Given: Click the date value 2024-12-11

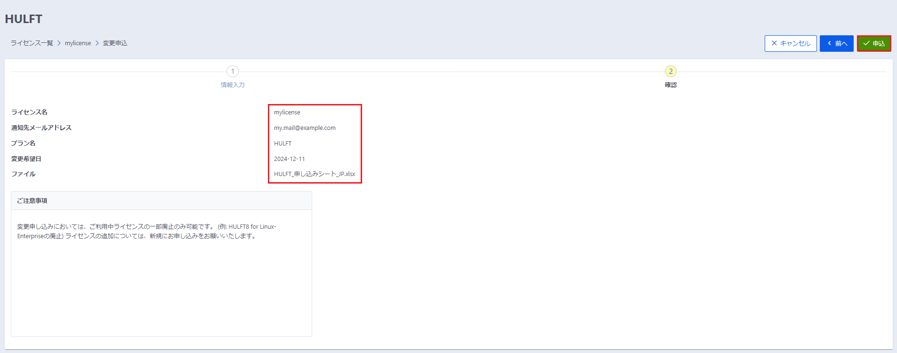Looking at the screenshot, I should pos(290,159).
